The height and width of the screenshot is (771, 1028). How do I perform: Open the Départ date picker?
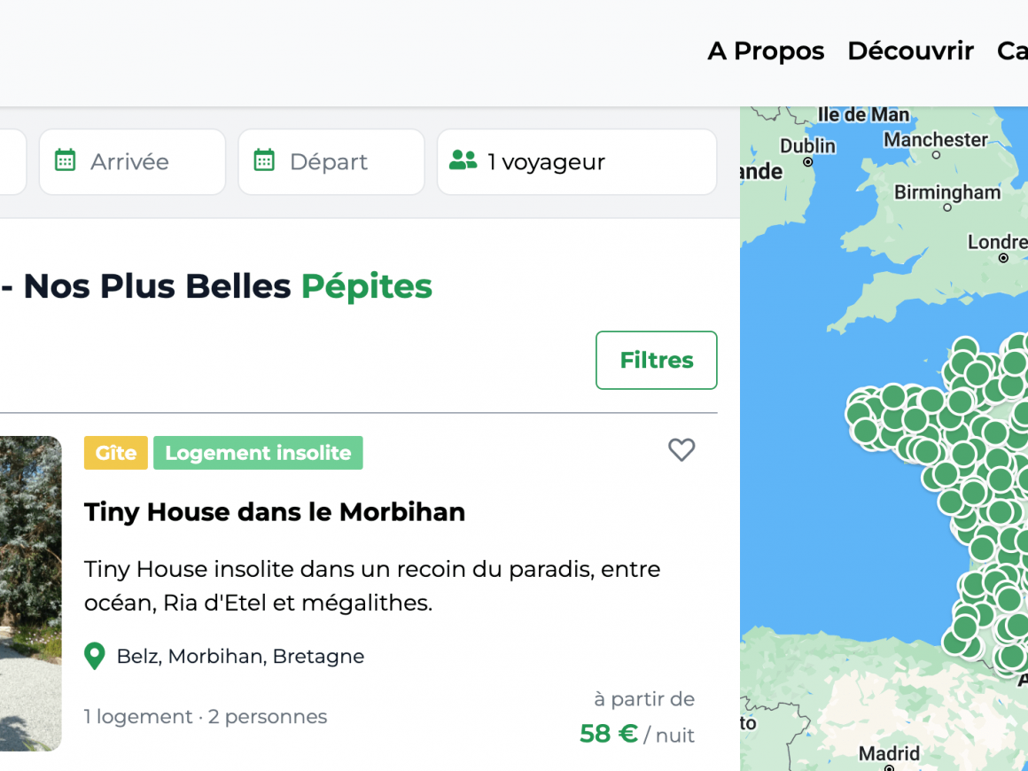[331, 162]
